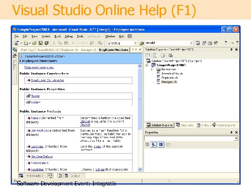
Task: Click the help page scroll-up arrow
Action: point(140,66)
